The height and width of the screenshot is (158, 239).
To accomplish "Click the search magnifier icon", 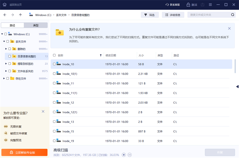I will [232, 15].
